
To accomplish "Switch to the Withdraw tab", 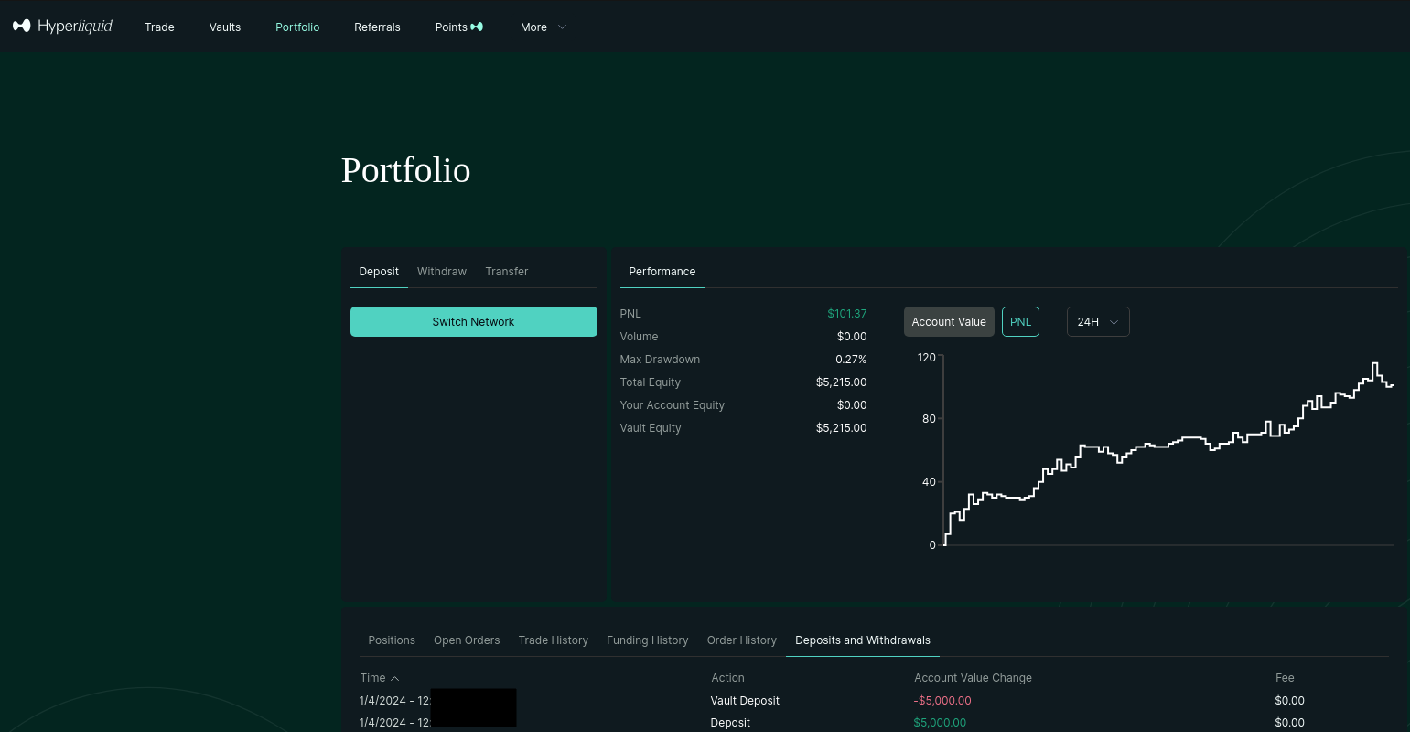I will (442, 272).
